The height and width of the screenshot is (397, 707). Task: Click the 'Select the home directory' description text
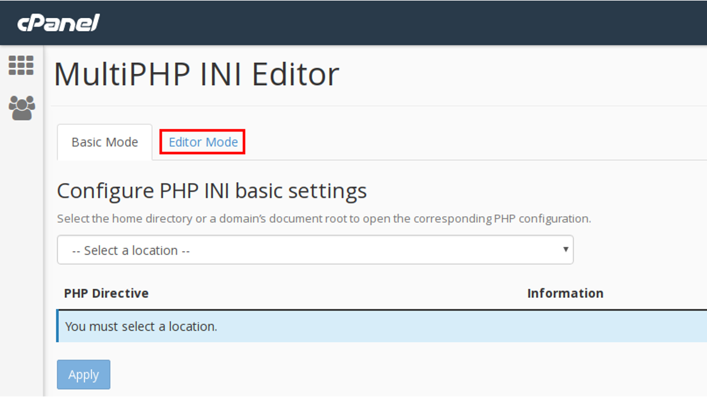coord(324,219)
